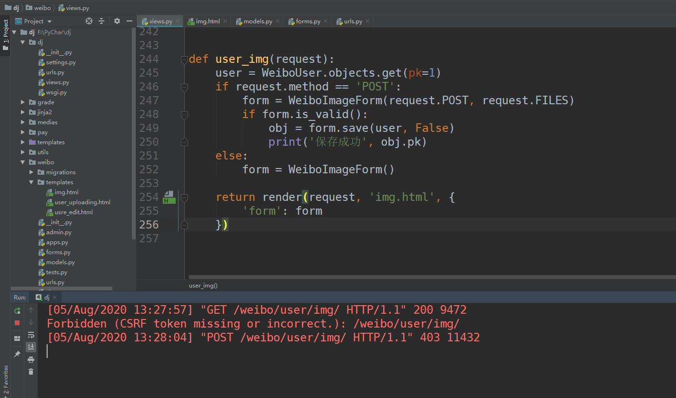The image size is (676, 398).
Task: Fold the user_img function at line 244
Action: (184, 60)
